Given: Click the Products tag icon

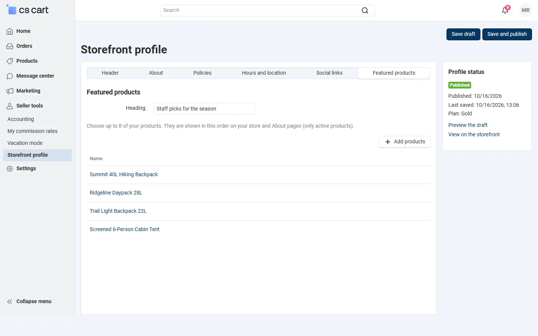Looking at the screenshot, I should tap(10, 61).
